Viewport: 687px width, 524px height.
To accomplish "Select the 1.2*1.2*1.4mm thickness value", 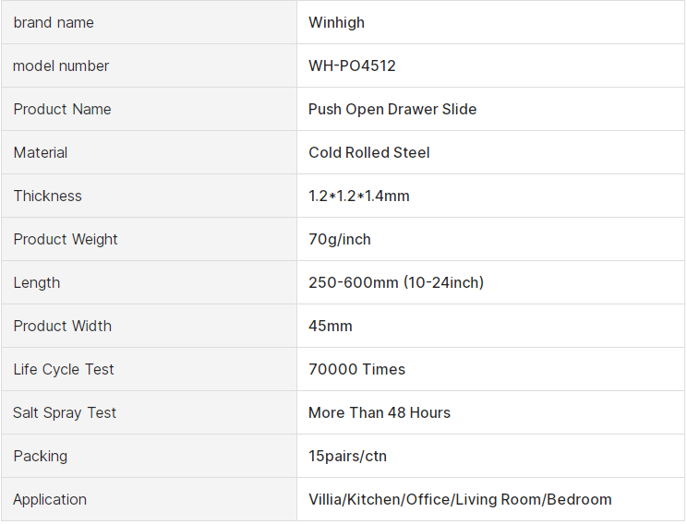I will click(359, 196).
